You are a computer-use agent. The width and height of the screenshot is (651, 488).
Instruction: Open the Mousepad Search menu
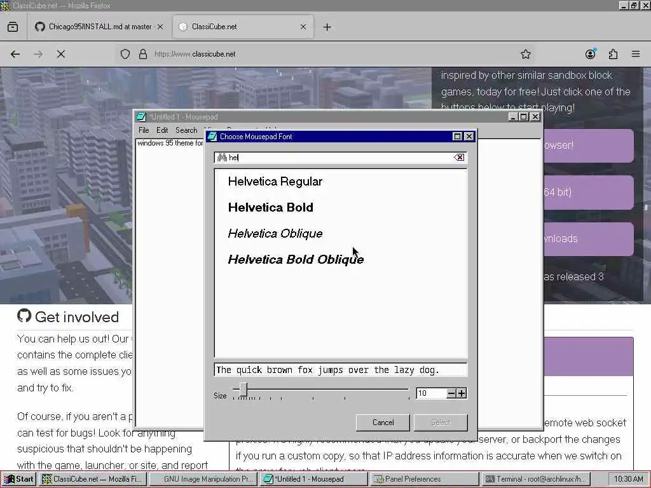click(x=186, y=130)
